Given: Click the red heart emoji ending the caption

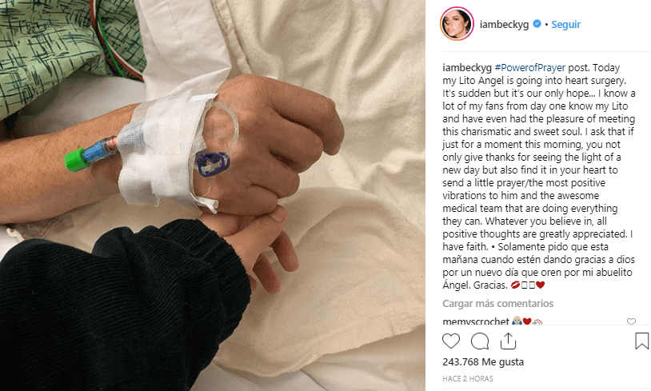Looking at the screenshot, I should tap(540, 285).
